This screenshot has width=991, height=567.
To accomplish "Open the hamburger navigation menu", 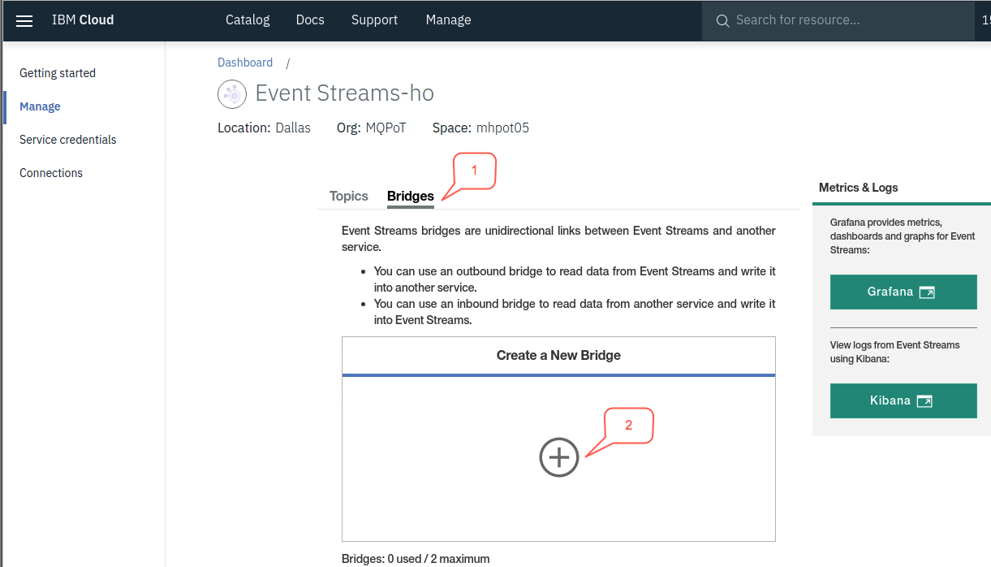I will (x=24, y=20).
